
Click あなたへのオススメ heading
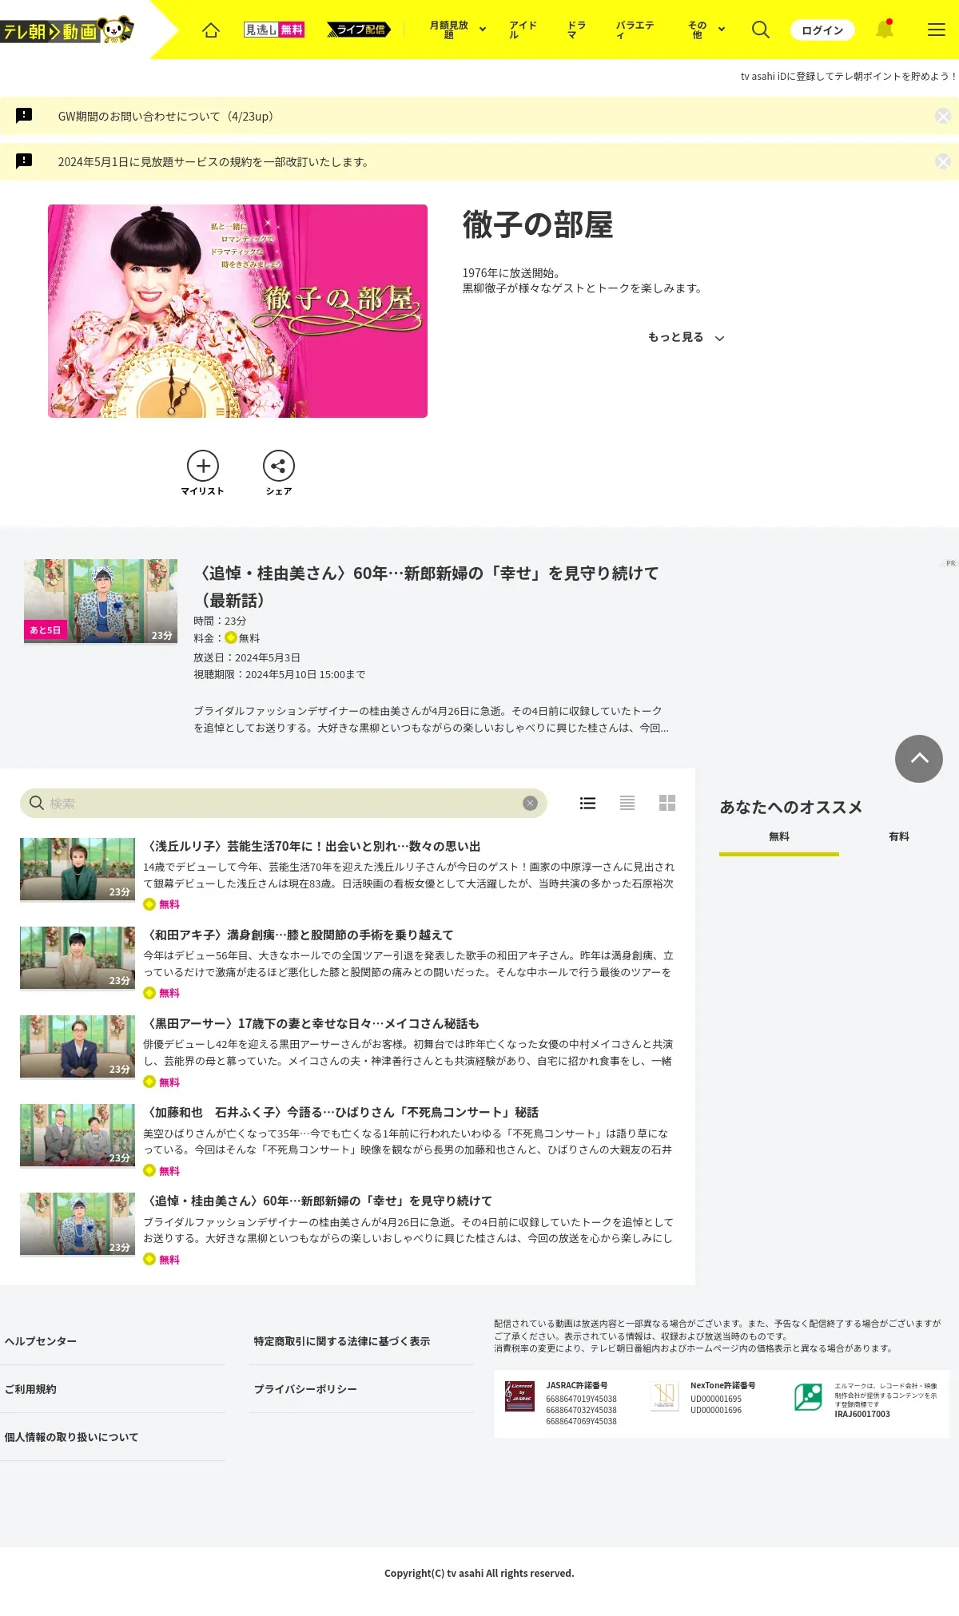click(x=791, y=807)
